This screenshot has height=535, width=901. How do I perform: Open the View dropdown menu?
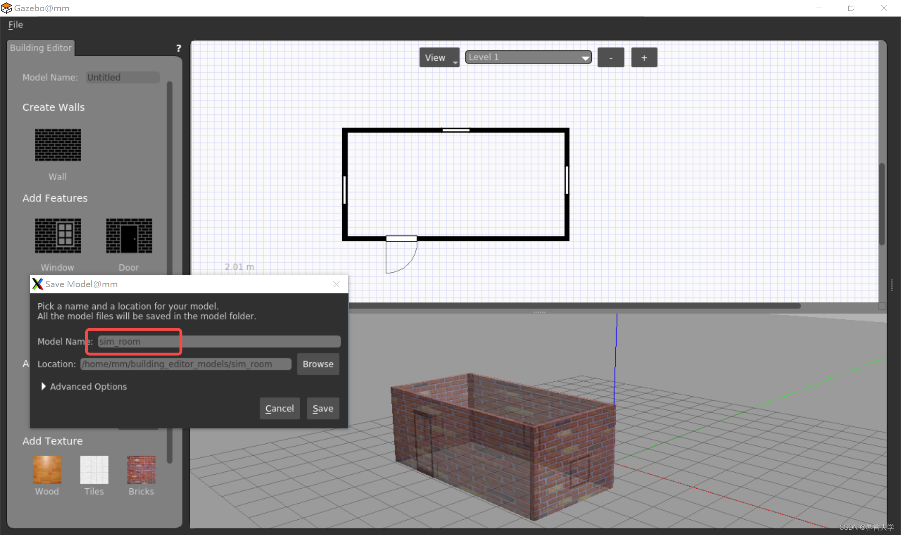point(439,58)
